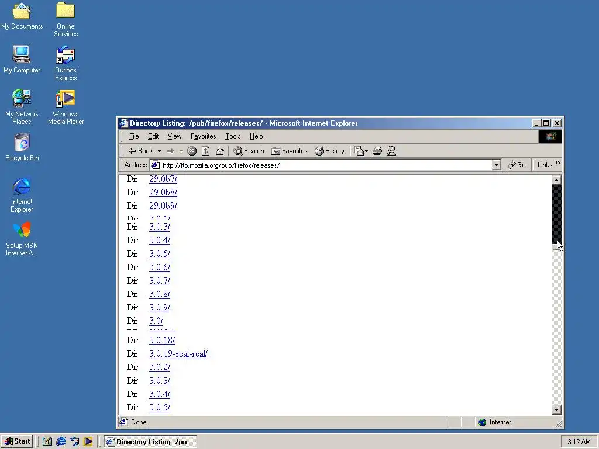Open the Back history dropdown arrow

click(159, 151)
